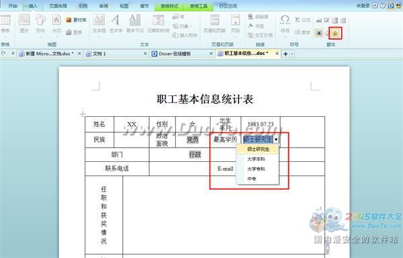
Task: Open 页眉和页脚 header and footer
Action: click(x=214, y=24)
